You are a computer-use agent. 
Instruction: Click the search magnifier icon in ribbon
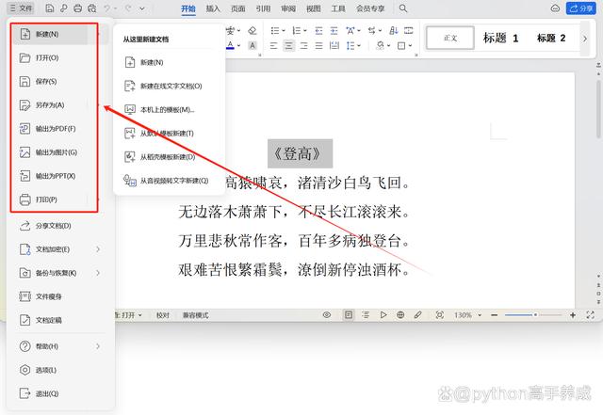coord(403,8)
